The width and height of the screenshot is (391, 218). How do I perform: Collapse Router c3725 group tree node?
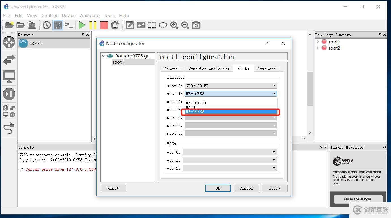(103, 56)
